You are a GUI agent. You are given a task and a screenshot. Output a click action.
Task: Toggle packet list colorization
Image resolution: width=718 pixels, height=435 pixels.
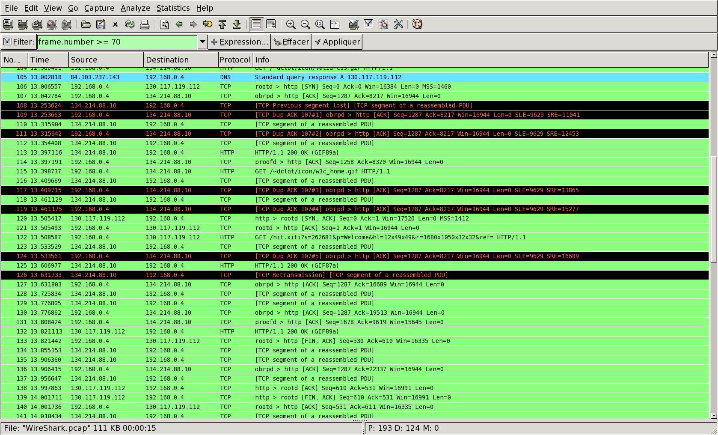(256, 24)
